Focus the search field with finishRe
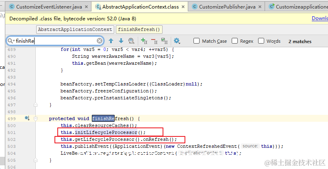This screenshot has height=169, width=328. coord(55,41)
